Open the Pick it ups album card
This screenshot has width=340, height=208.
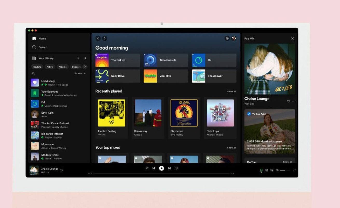tap(220, 118)
